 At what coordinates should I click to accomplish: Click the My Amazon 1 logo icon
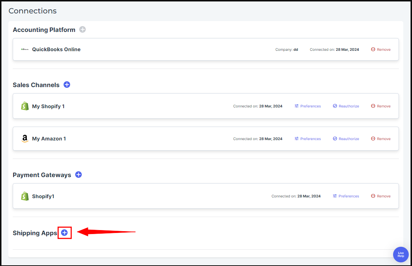tap(25, 139)
